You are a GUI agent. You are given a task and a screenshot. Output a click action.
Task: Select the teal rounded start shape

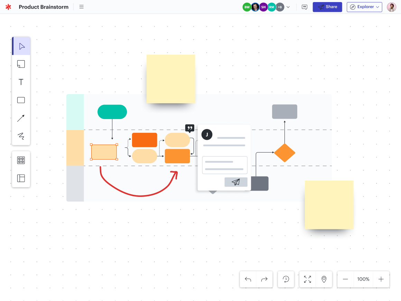(x=112, y=112)
